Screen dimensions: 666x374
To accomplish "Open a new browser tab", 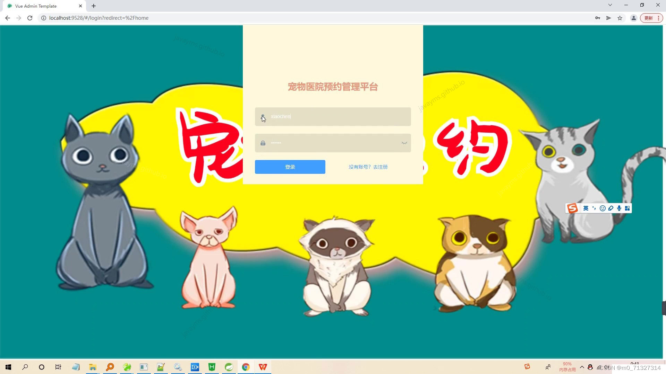I will pyautogui.click(x=94, y=6).
